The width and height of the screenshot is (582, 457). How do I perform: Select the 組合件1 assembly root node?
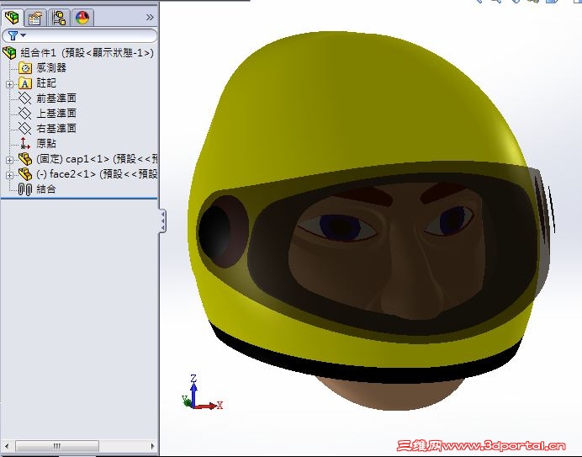tap(87, 53)
